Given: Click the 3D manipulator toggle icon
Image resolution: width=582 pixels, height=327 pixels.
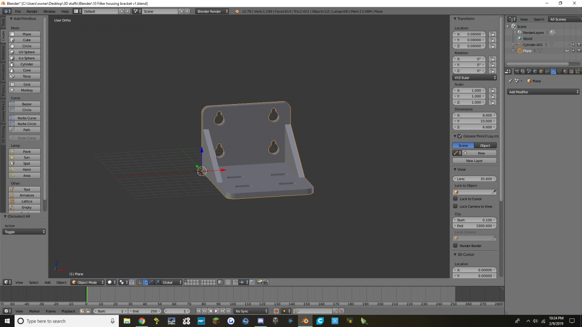Looking at the screenshot, I should pyautogui.click(x=140, y=282).
